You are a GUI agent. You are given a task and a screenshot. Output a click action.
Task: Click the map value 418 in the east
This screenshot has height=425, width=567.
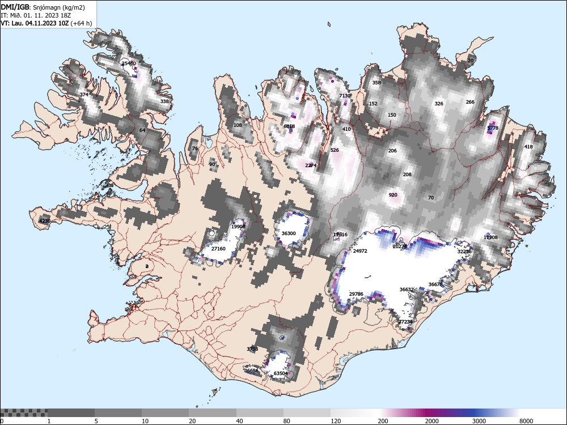[x=528, y=147]
